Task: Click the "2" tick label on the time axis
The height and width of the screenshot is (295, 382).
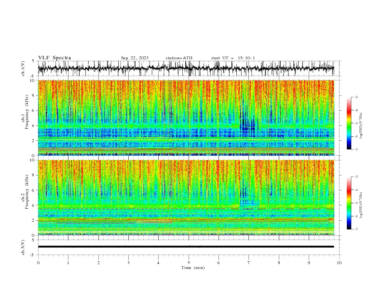Action: [x=98, y=263]
